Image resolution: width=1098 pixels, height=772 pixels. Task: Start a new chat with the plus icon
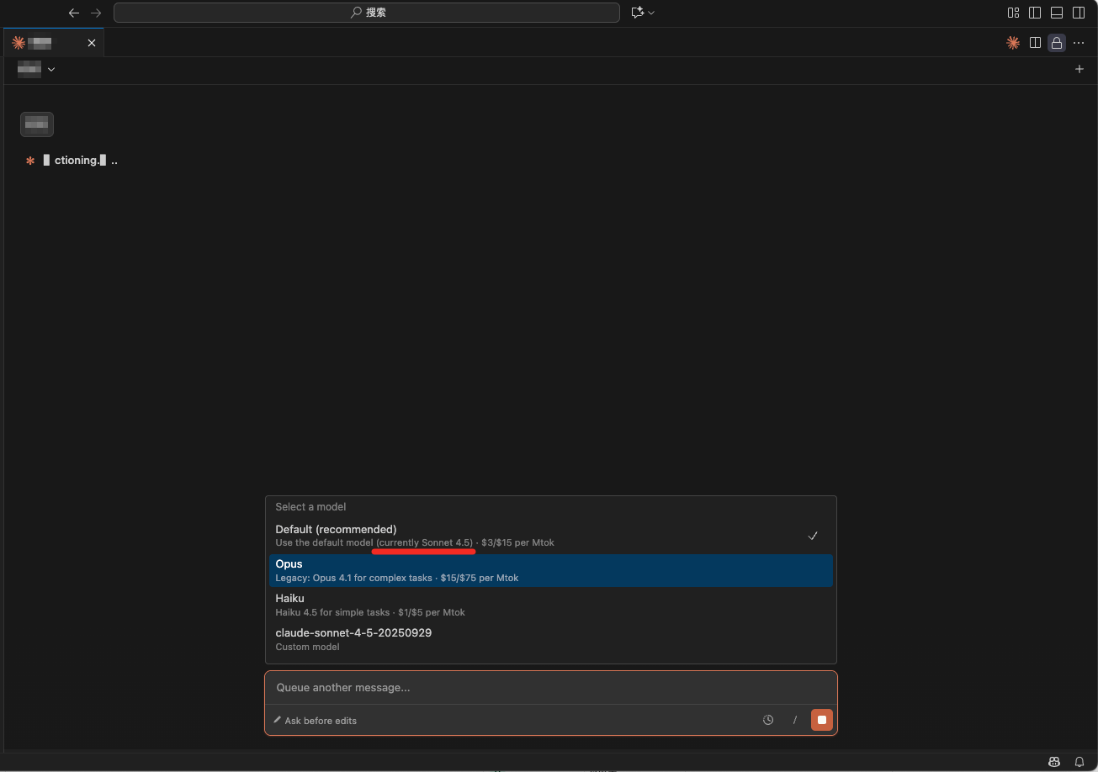(x=1079, y=69)
